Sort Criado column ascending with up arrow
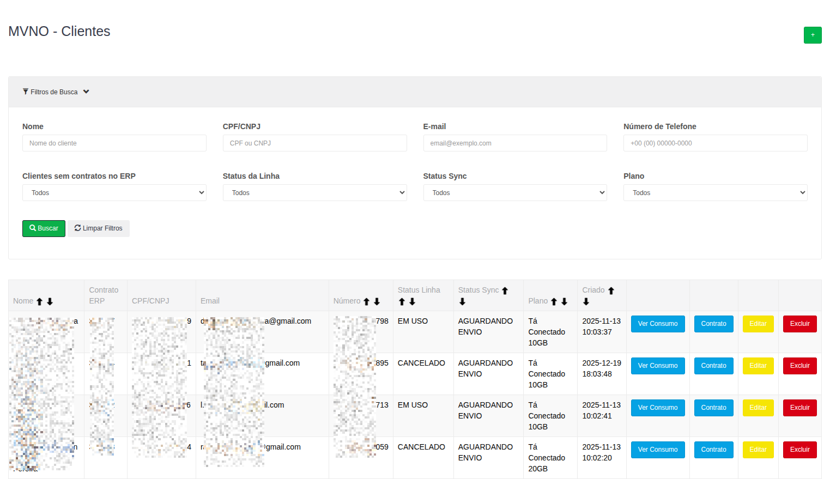Screen dimensions: 830x479 [x=611, y=290]
